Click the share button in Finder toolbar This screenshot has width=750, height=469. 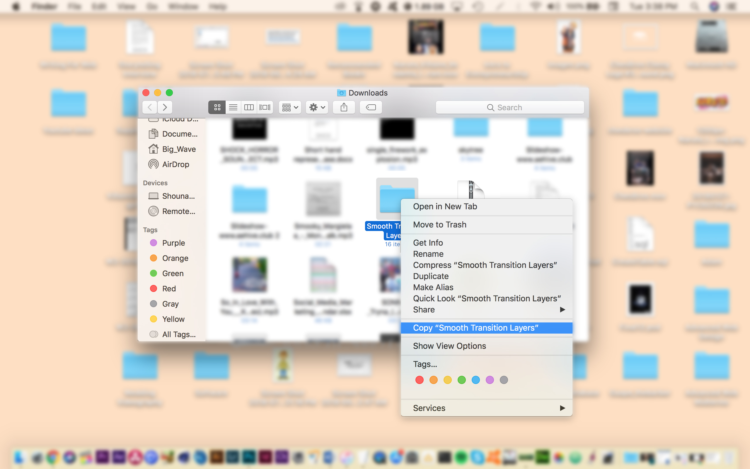click(x=344, y=107)
